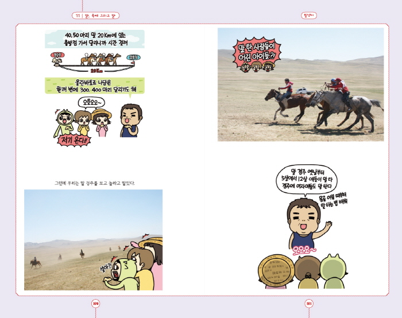Screen dimensions: 402x318
Task: Click the '오호오오~' speech bubble
Action: (91, 102)
